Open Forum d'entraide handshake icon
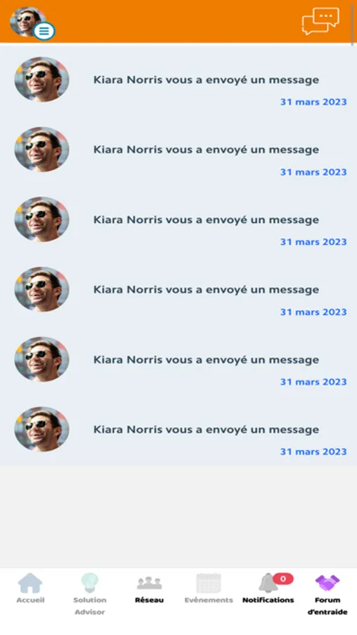The height and width of the screenshot is (635, 357). tap(327, 583)
